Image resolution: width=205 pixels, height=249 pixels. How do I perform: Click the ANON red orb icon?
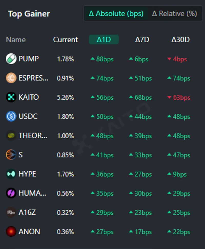(x=11, y=232)
